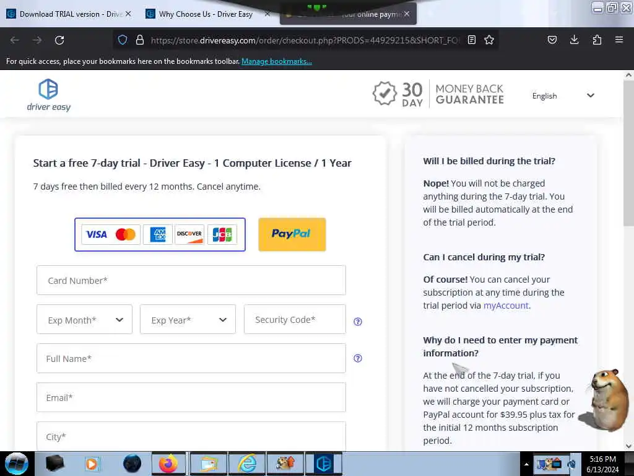This screenshot has width=634, height=476.
Task: Click the browser address bar URL
Action: [305, 40]
